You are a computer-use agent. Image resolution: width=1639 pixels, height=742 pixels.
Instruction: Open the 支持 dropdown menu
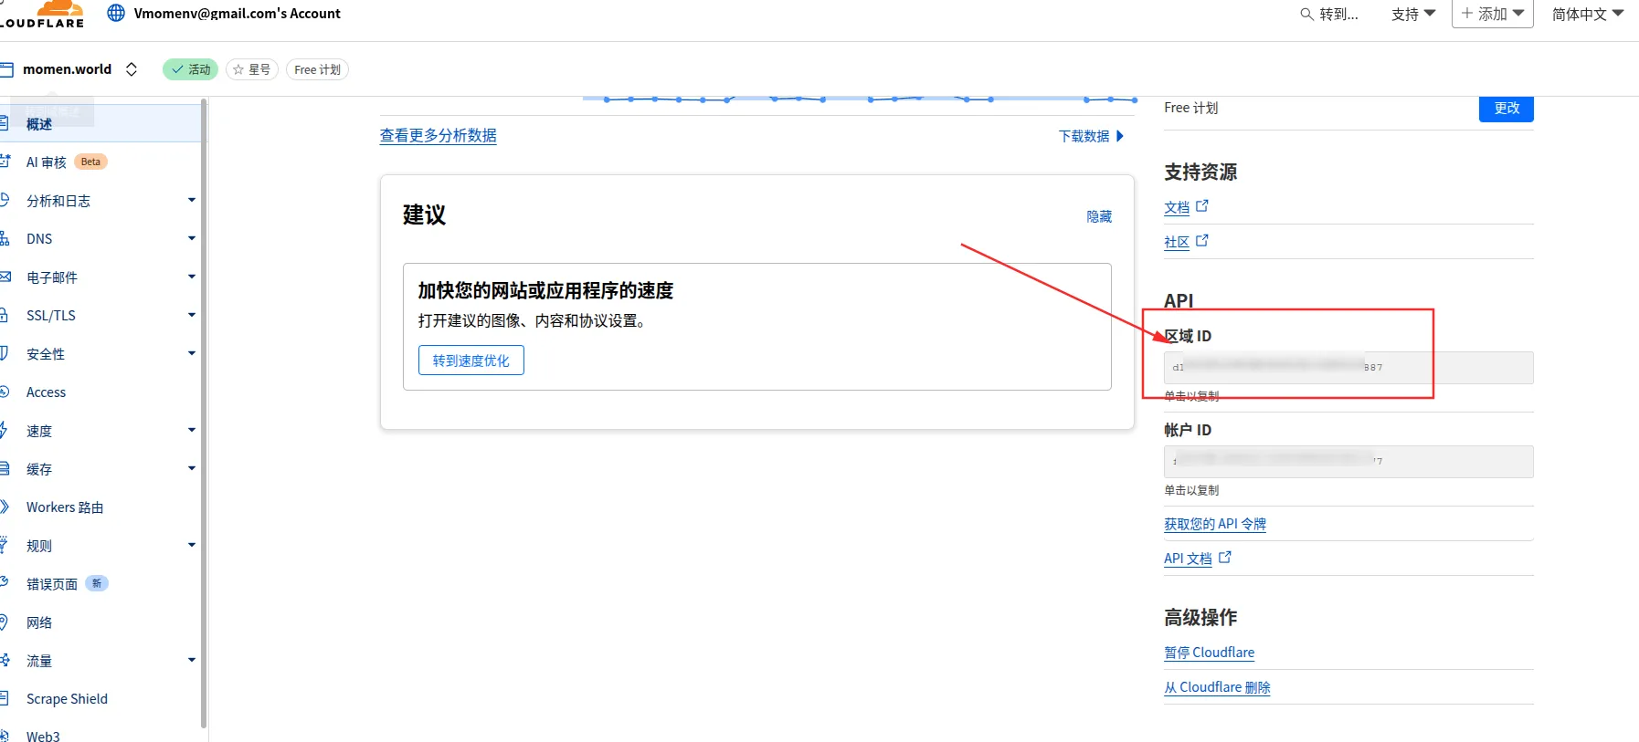pyautogui.click(x=1413, y=14)
